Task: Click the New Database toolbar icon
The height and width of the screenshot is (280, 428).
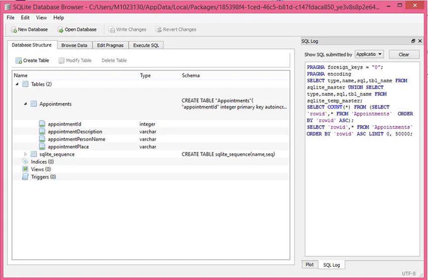Action: [14, 30]
